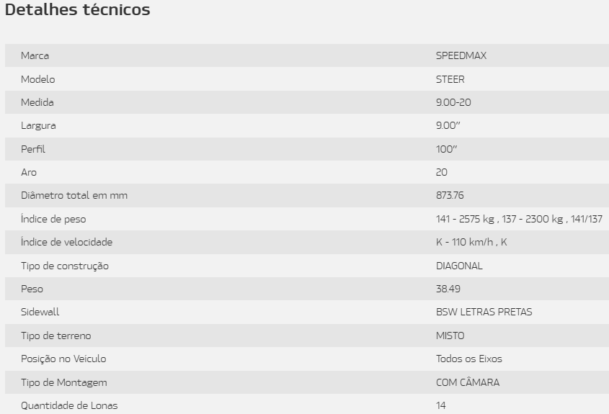Select the Marca label
Image resolution: width=609 pixels, height=414 pixels.
coord(35,55)
